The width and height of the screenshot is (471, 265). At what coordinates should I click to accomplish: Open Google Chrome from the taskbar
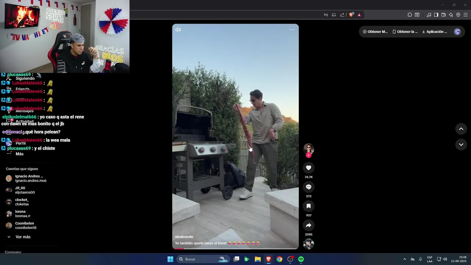tap(279, 259)
